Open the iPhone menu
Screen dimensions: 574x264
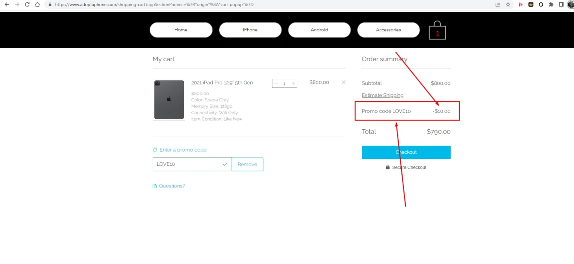coord(250,30)
